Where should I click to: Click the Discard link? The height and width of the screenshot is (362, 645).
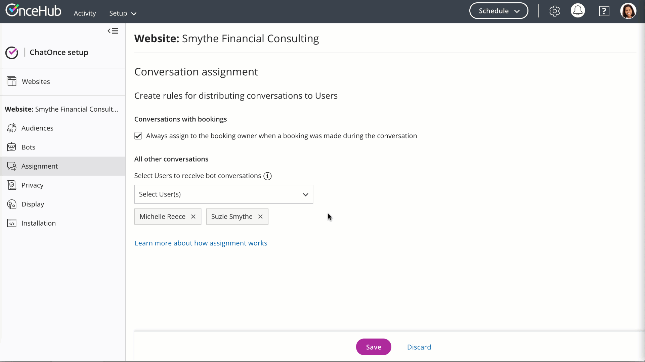(419, 347)
